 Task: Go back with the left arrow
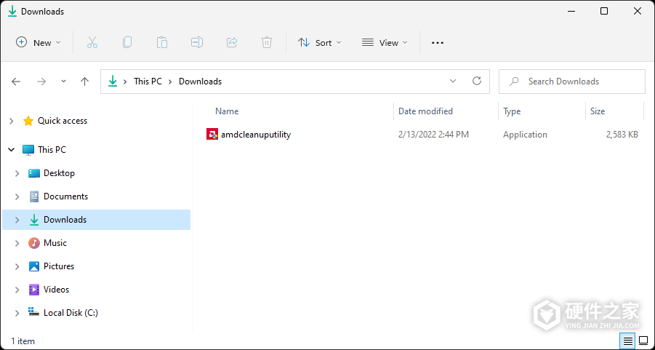point(16,81)
